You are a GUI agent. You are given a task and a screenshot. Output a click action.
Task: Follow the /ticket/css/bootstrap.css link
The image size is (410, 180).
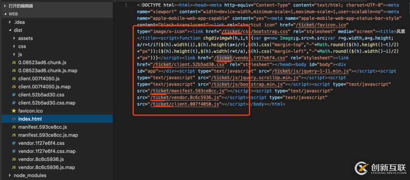point(255,32)
